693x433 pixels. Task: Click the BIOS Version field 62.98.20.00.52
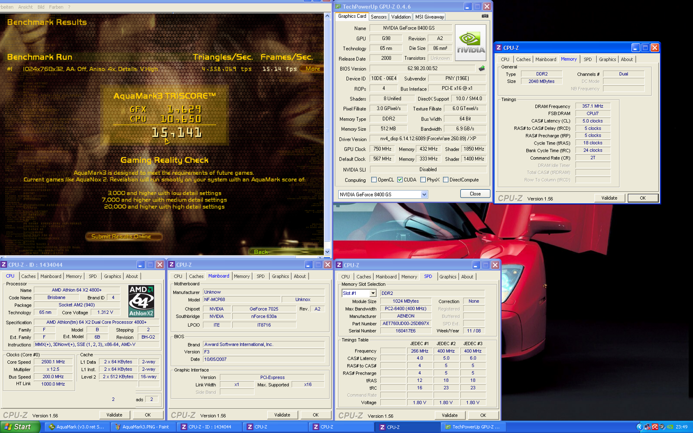pyautogui.click(x=422, y=68)
